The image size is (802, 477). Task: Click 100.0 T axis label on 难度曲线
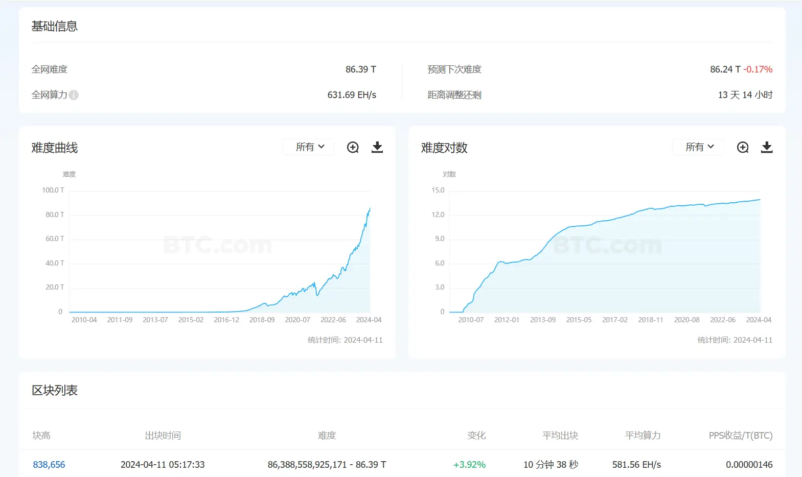click(53, 190)
